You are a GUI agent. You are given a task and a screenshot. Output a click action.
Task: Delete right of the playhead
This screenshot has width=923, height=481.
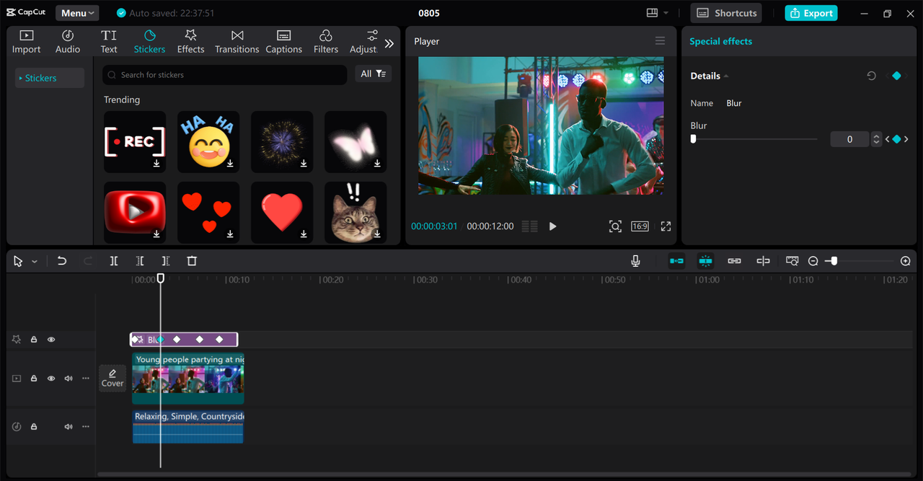point(166,261)
